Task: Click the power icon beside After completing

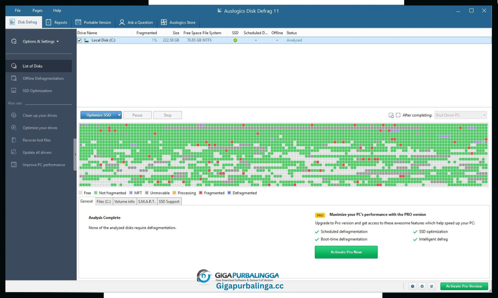Action: (x=391, y=115)
